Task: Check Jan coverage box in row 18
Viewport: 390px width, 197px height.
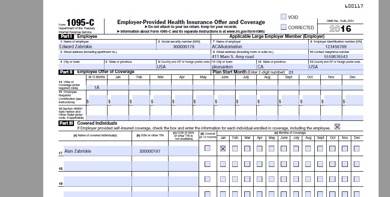Action: click(x=223, y=164)
